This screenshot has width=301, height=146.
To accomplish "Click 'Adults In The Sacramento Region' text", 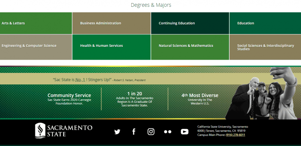I will coord(134,100).
